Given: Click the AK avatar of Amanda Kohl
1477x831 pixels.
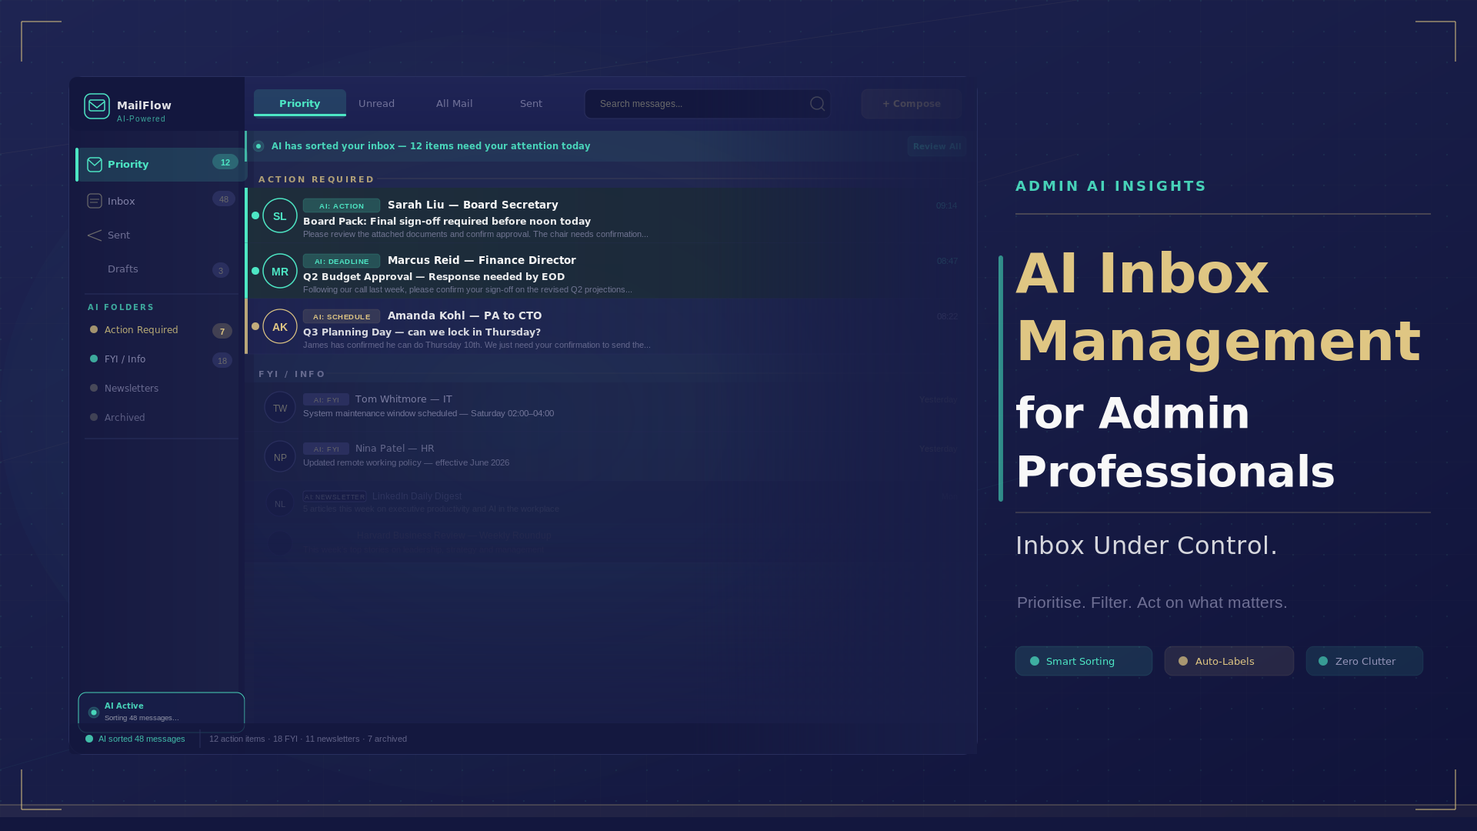Looking at the screenshot, I should [280, 326].
